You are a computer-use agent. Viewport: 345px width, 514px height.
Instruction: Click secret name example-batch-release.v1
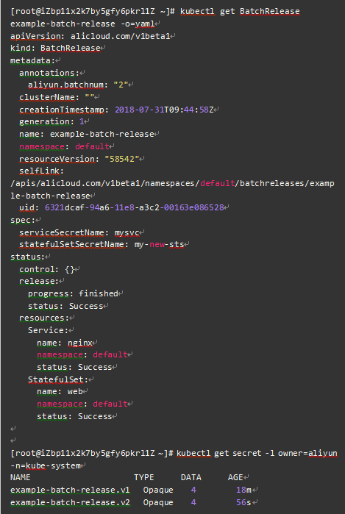pyautogui.click(x=70, y=490)
